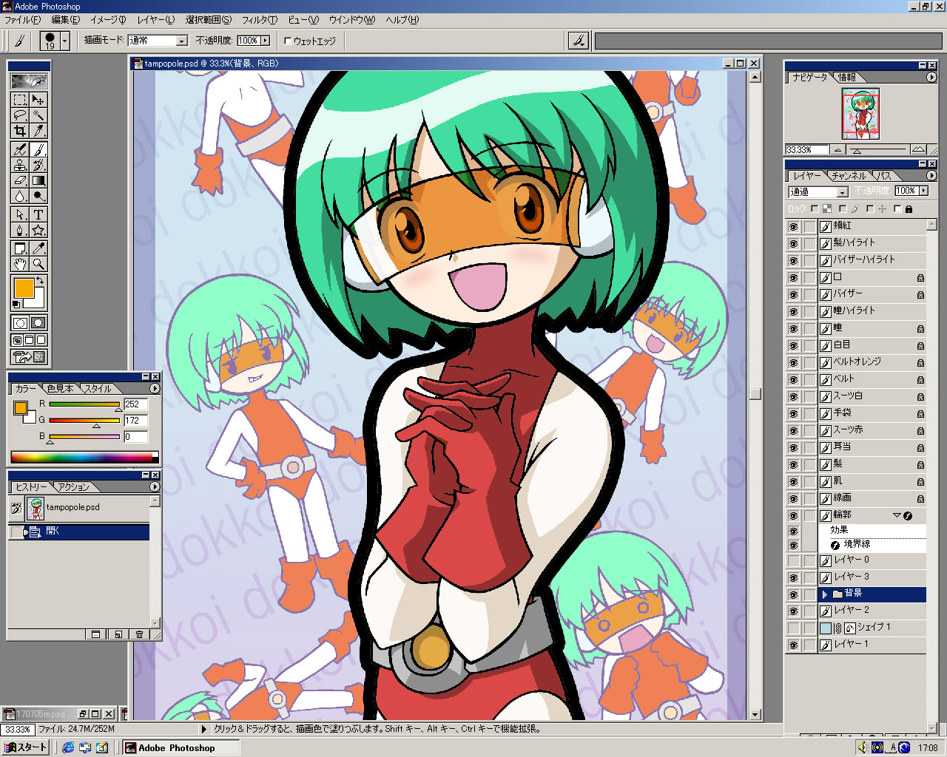This screenshot has width=947, height=757.
Task: Toggle the lock transparent pixels checkbox
Action: 815,209
